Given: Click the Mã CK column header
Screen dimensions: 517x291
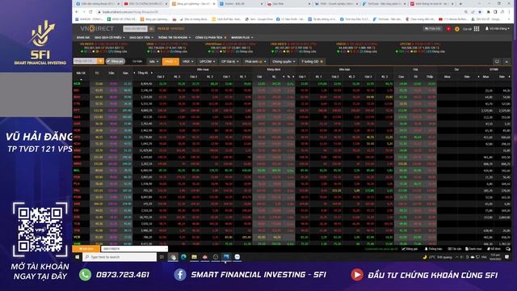Looking at the screenshot, I should click(x=81, y=73).
